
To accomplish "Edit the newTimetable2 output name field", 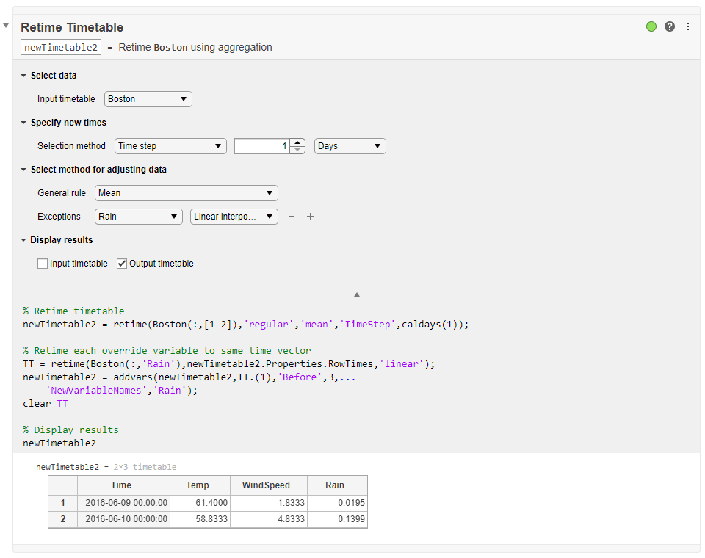I will click(61, 48).
